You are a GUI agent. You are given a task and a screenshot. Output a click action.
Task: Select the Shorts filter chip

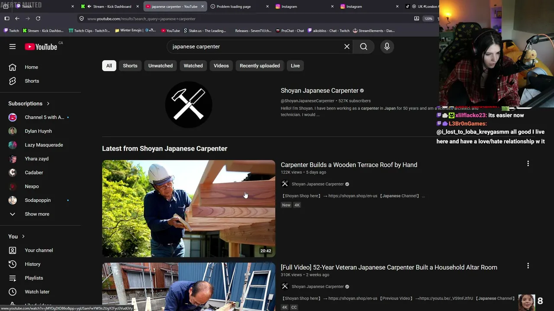pos(130,66)
